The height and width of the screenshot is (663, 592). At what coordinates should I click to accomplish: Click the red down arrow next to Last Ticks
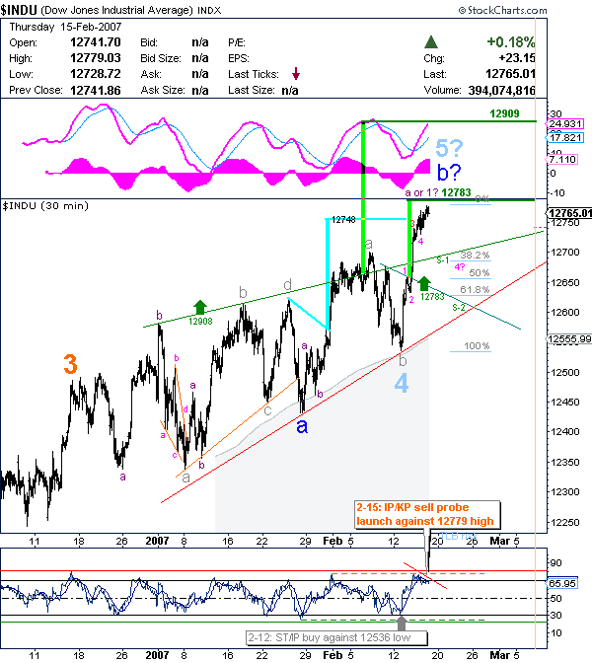[295, 74]
